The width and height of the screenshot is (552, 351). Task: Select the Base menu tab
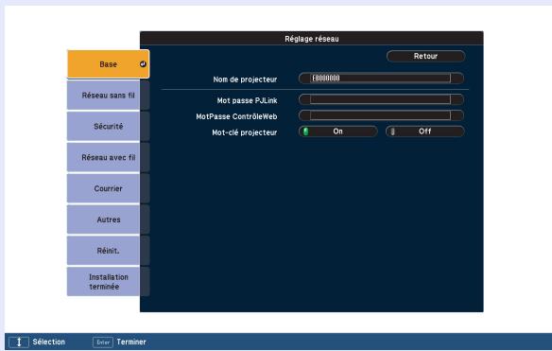pos(108,64)
